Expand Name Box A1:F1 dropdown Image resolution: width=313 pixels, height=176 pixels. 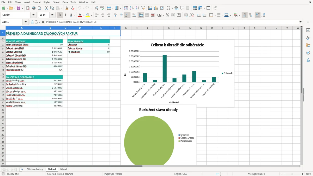pos(26,22)
